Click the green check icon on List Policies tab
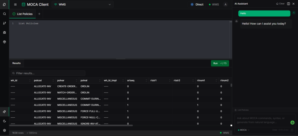298x136 pixels. click(x=14, y=14)
